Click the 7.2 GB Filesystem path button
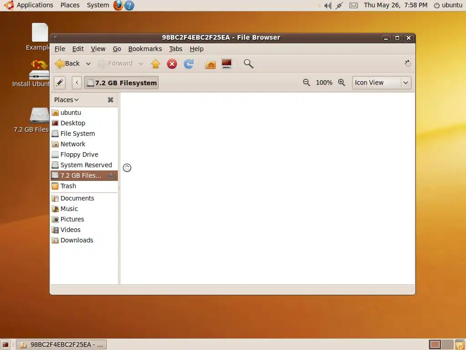 (122, 83)
